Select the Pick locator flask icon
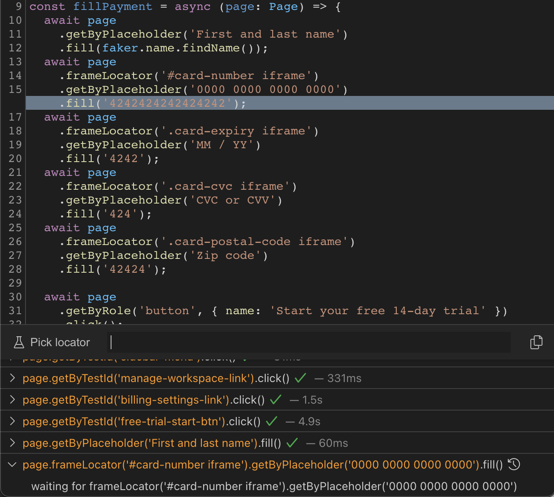 (18, 342)
